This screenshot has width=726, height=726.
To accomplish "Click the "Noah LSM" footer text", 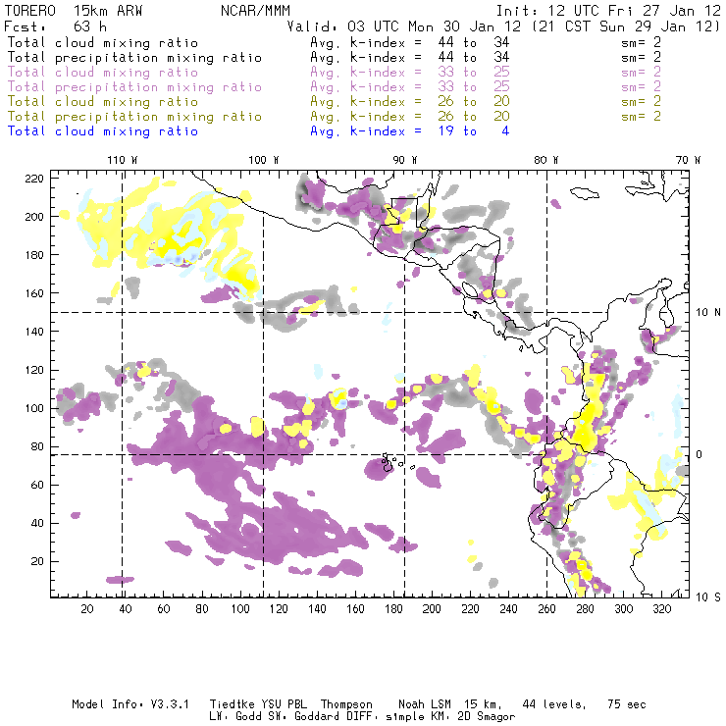I will click(x=425, y=704).
